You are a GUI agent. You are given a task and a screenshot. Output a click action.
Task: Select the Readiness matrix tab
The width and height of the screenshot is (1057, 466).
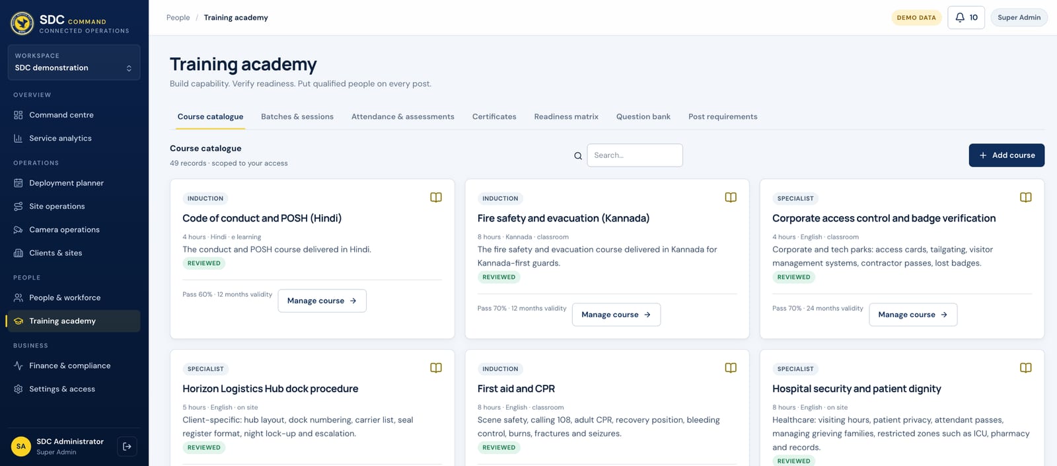click(x=566, y=117)
